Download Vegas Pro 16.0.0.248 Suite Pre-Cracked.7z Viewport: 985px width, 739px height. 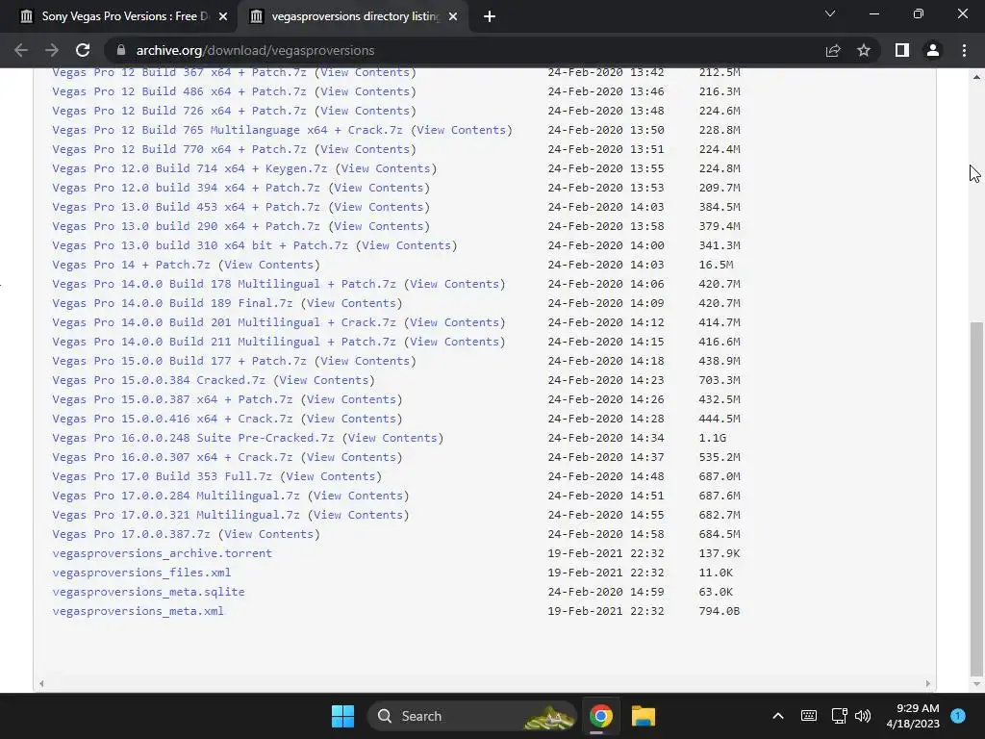pos(192,438)
